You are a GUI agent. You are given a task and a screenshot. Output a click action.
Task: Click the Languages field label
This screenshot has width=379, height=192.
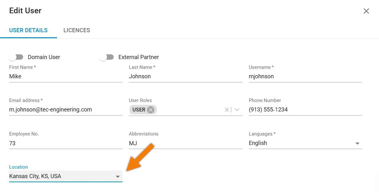(x=262, y=134)
